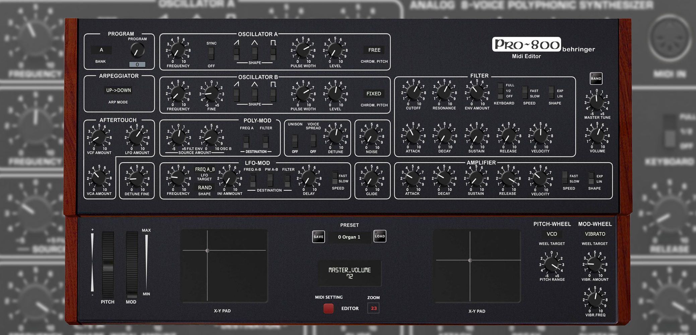The image size is (696, 335).
Task: Click the PITCH RANGE knob
Action: [552, 264]
